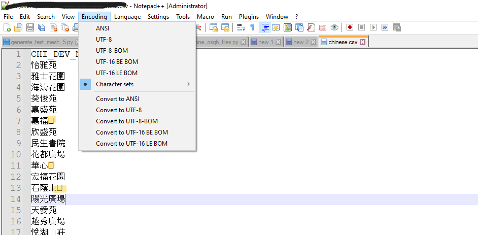Image resolution: width=478 pixels, height=235 pixels.
Task: Select the chinese.csv tab
Action: click(x=343, y=42)
